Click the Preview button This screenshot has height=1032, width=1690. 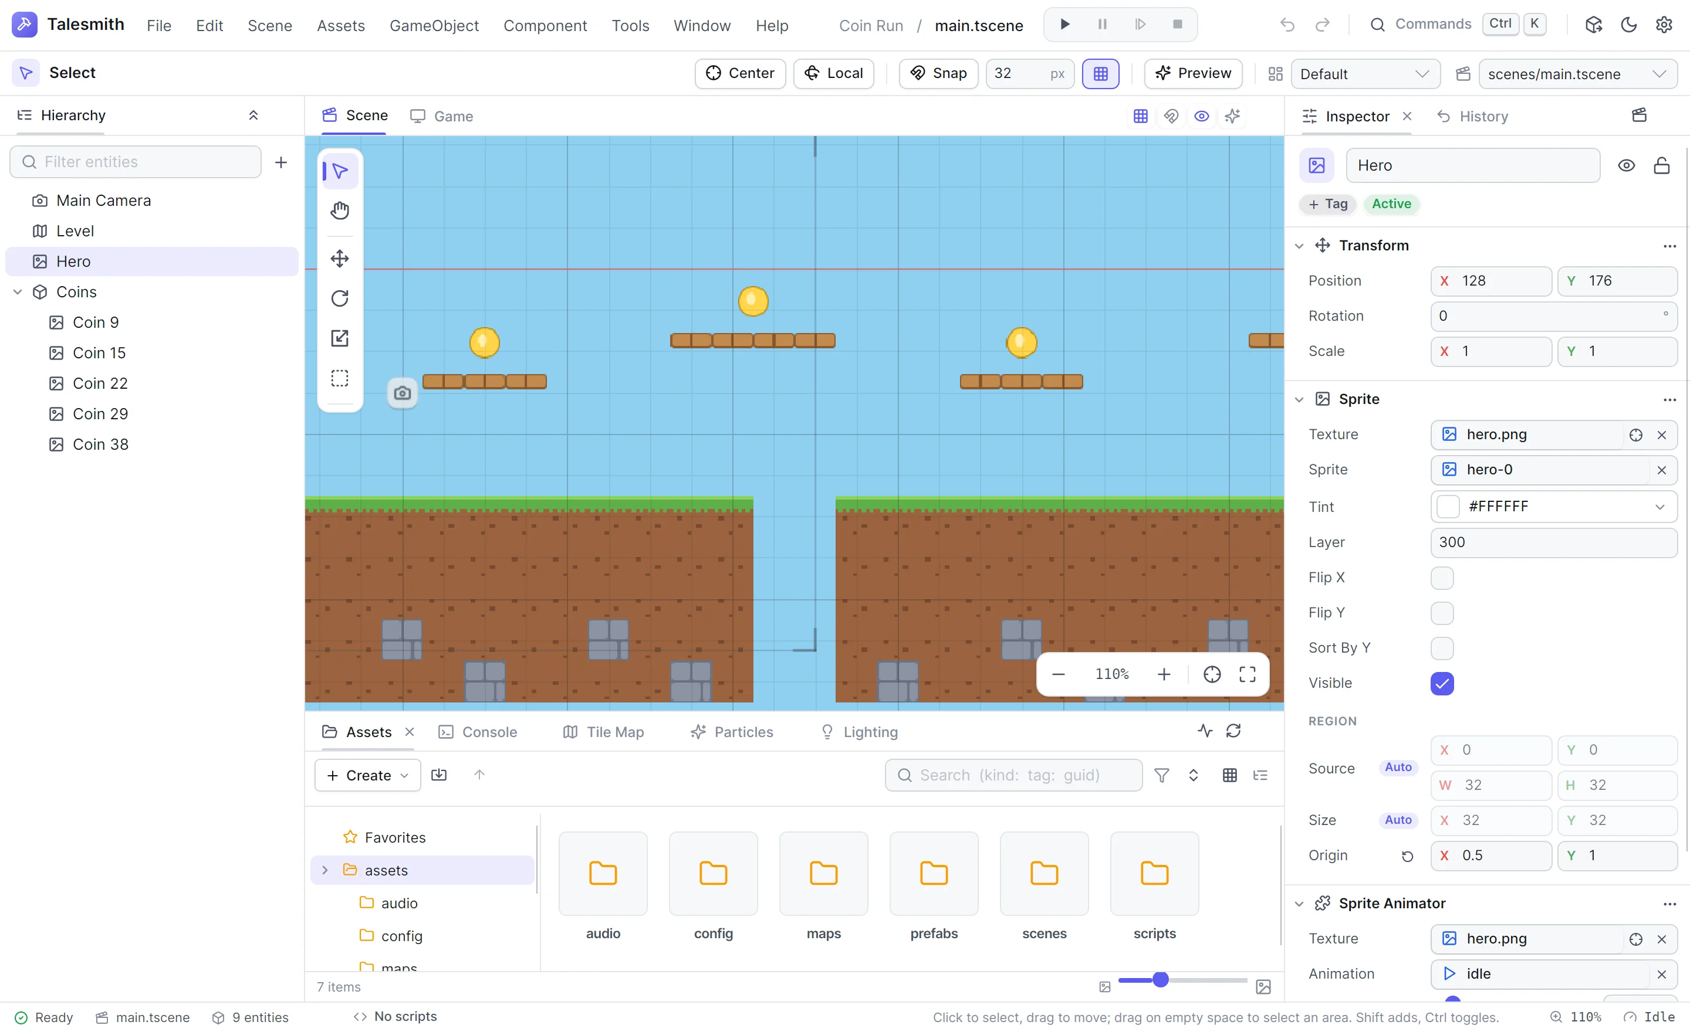click(x=1194, y=73)
